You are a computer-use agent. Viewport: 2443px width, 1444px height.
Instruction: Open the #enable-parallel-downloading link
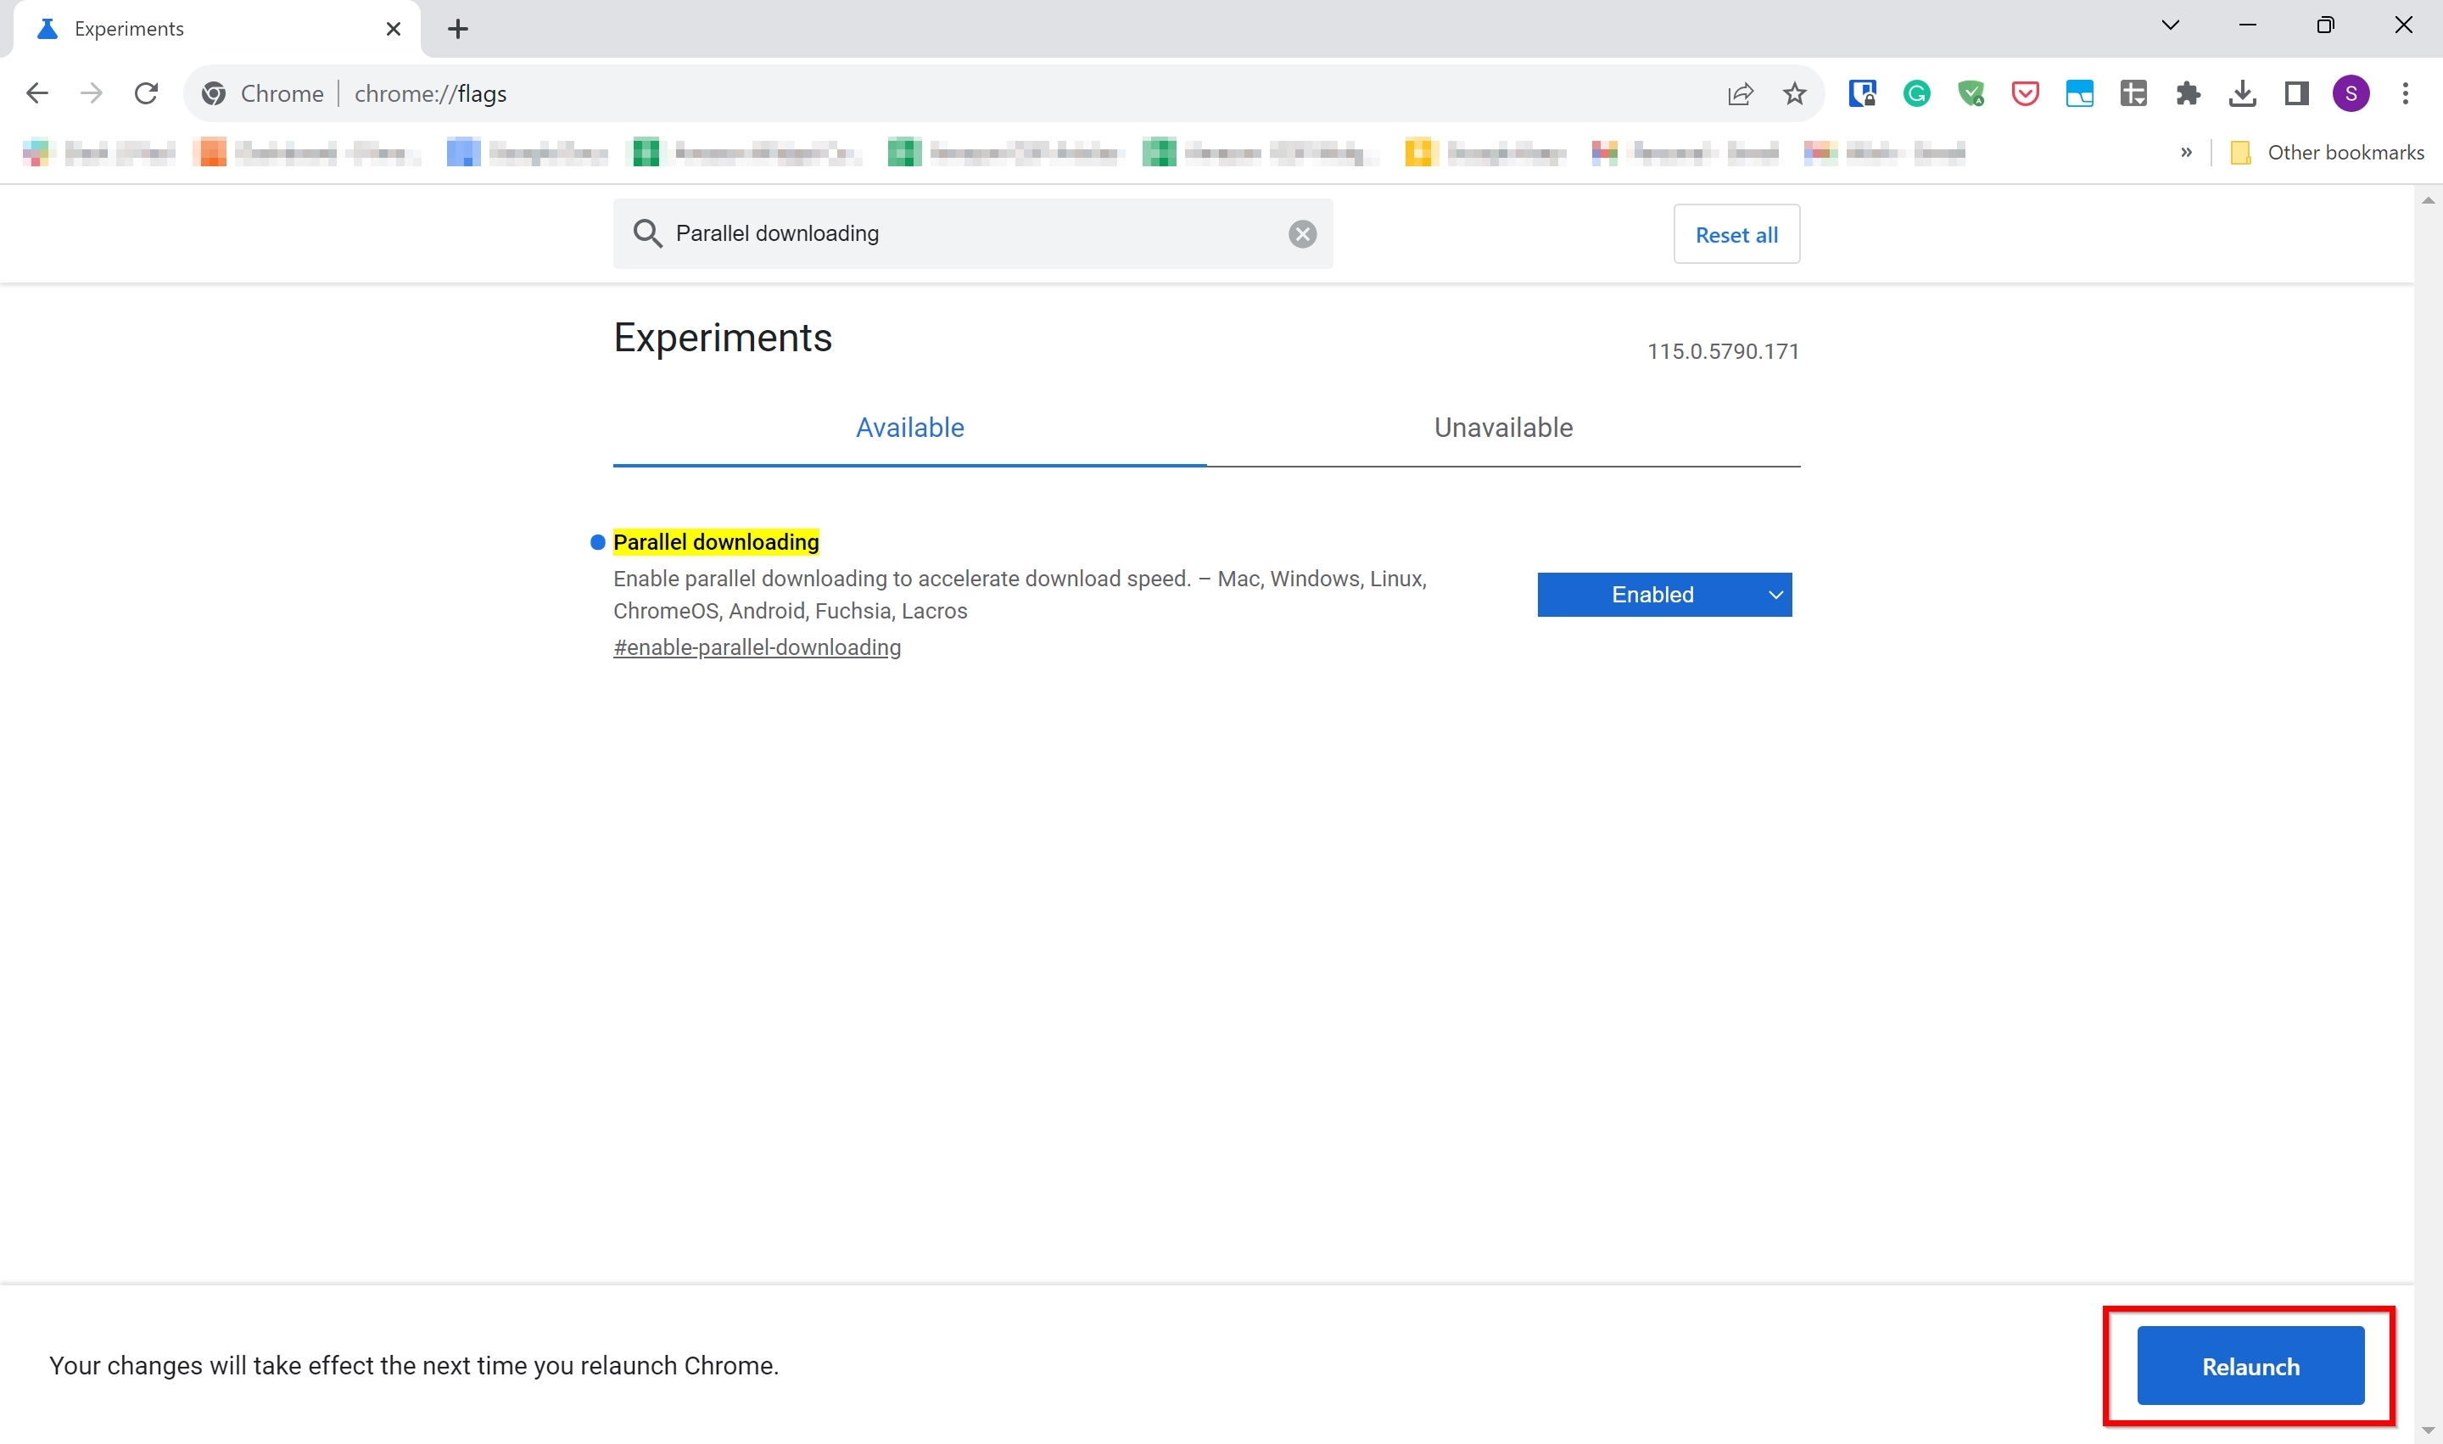point(756,647)
